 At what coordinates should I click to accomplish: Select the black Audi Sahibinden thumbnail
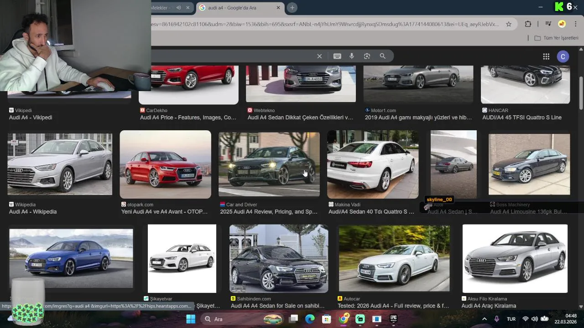coord(279,259)
